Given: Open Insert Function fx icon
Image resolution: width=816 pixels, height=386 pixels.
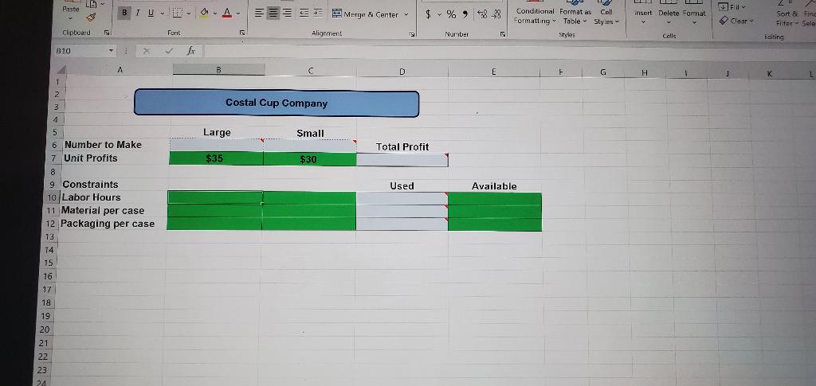Looking at the screenshot, I should [x=191, y=52].
